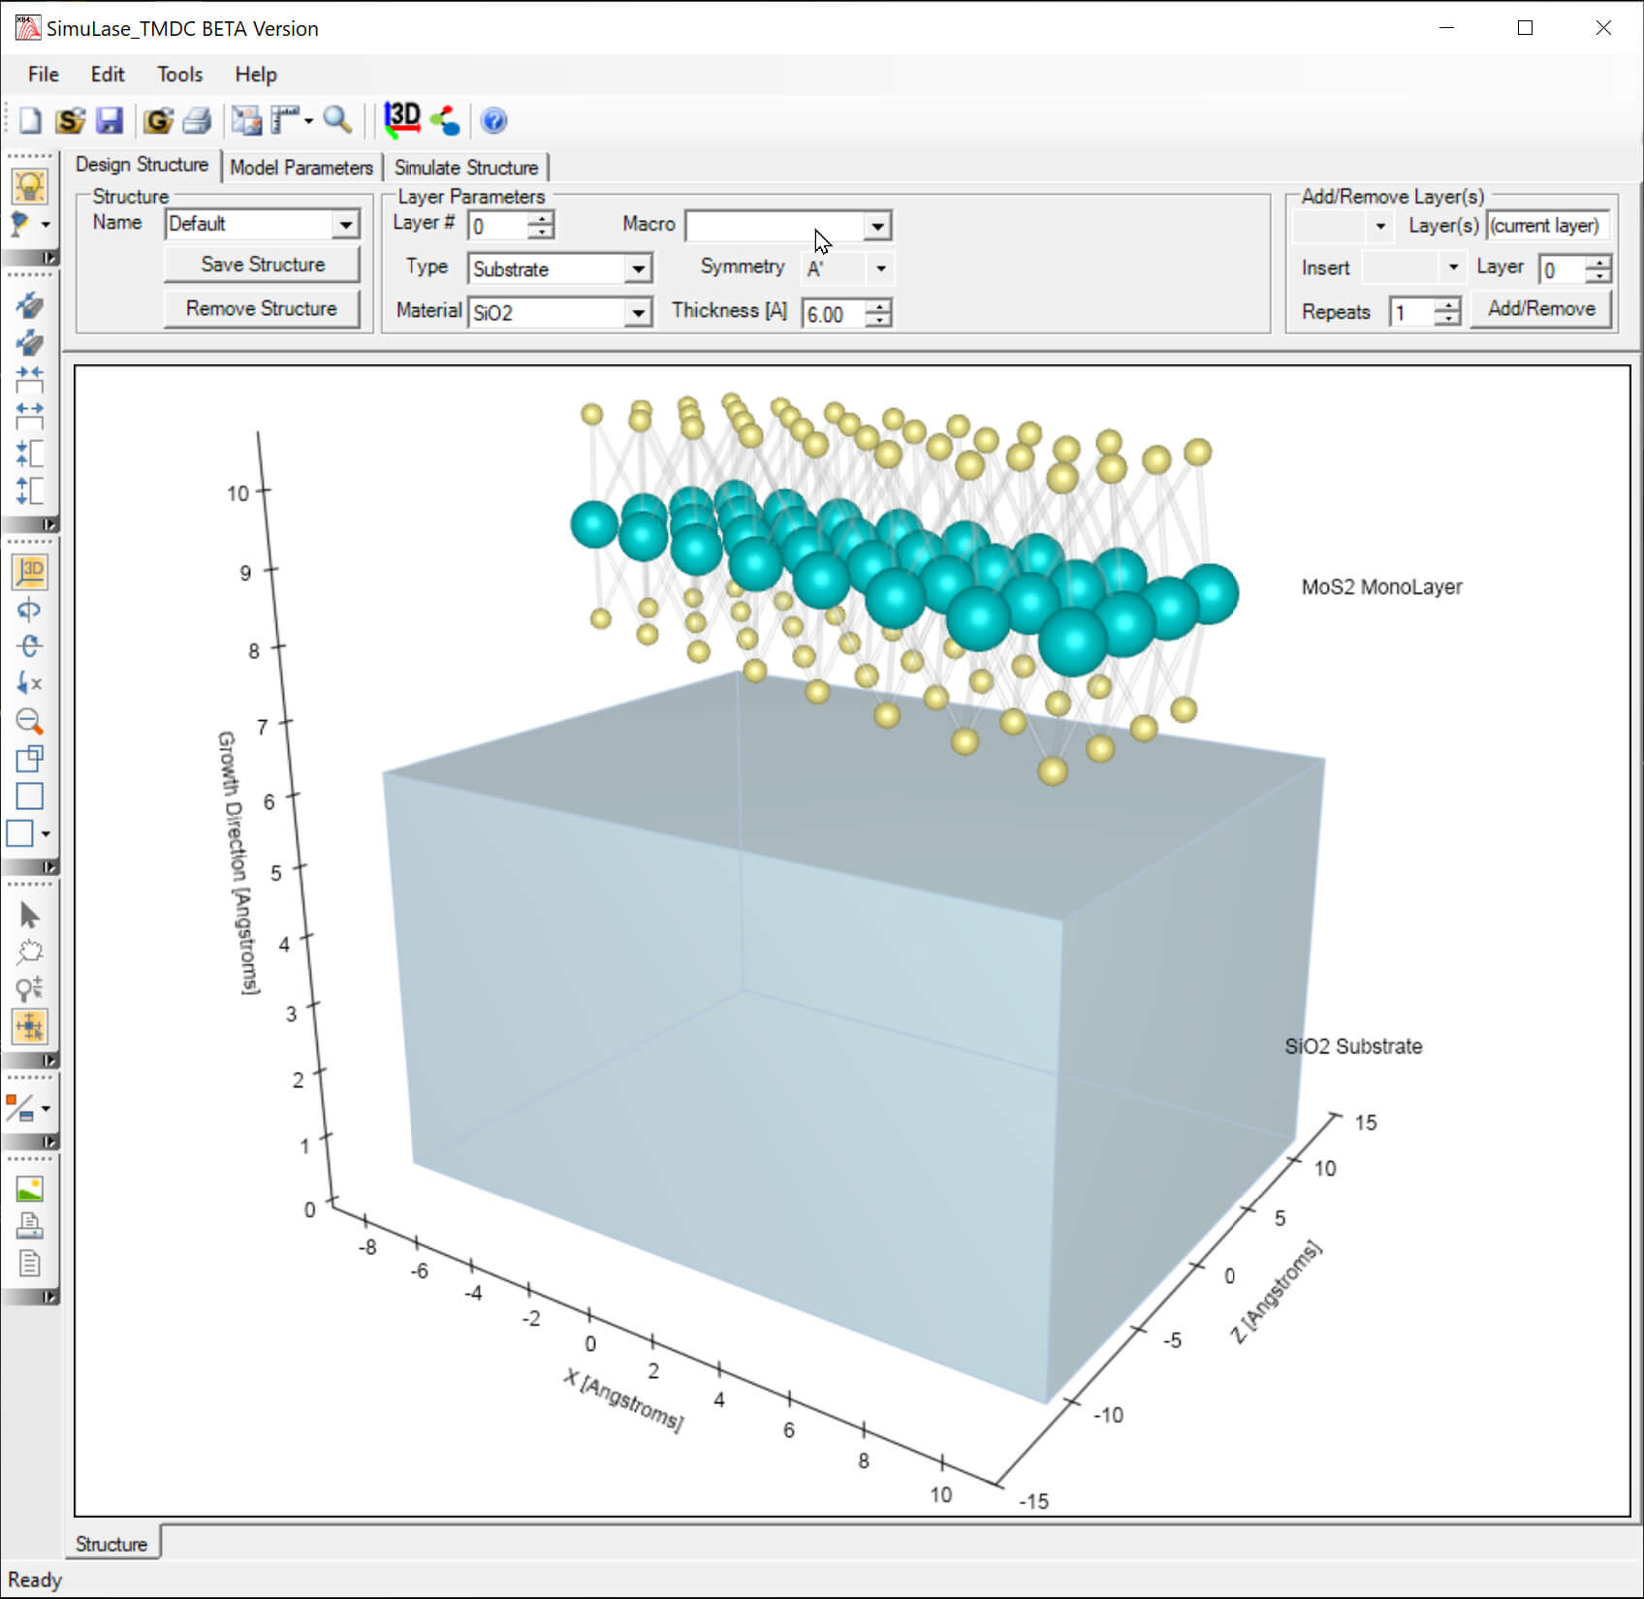Click the shrink 3D box arrows icon
The image size is (1644, 1599).
click(29, 305)
